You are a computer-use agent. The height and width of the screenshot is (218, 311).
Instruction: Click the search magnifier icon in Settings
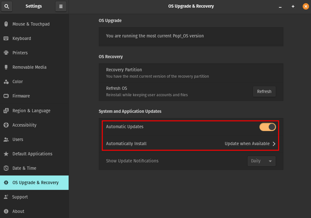coord(7,6)
